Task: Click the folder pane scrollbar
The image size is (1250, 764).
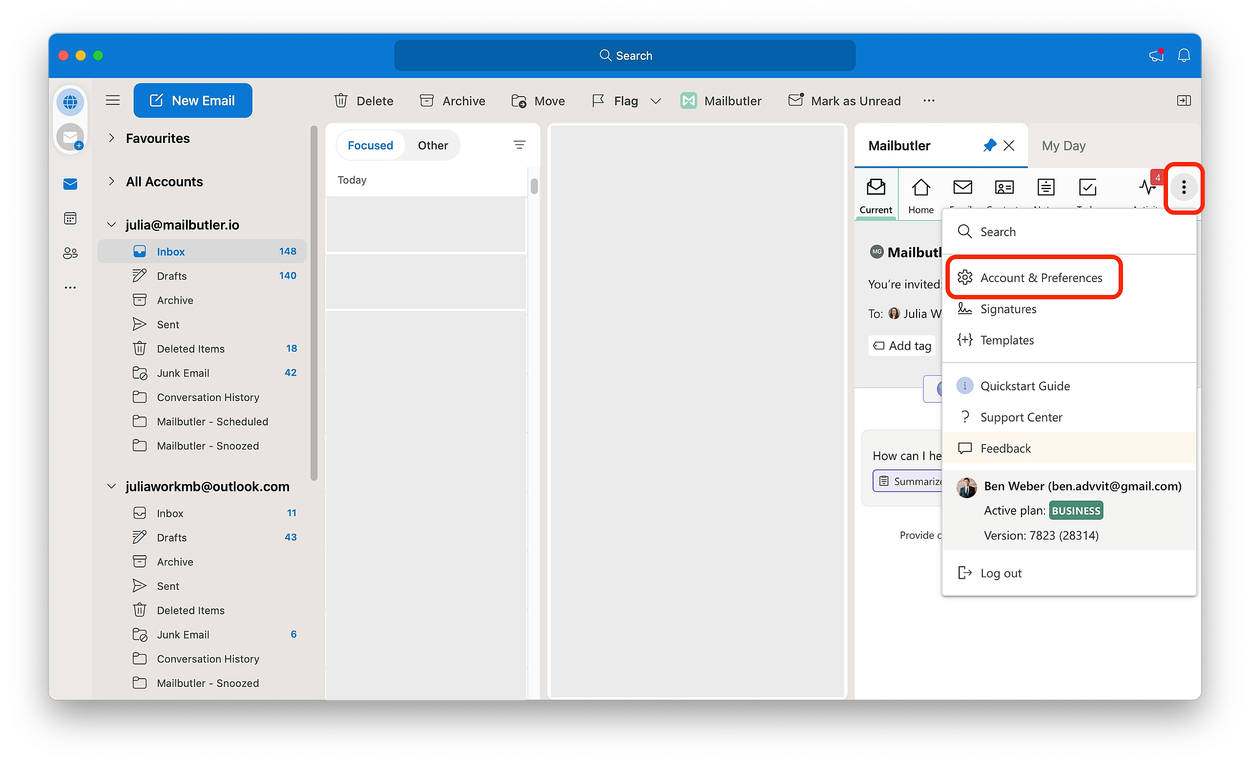Action: [314, 302]
